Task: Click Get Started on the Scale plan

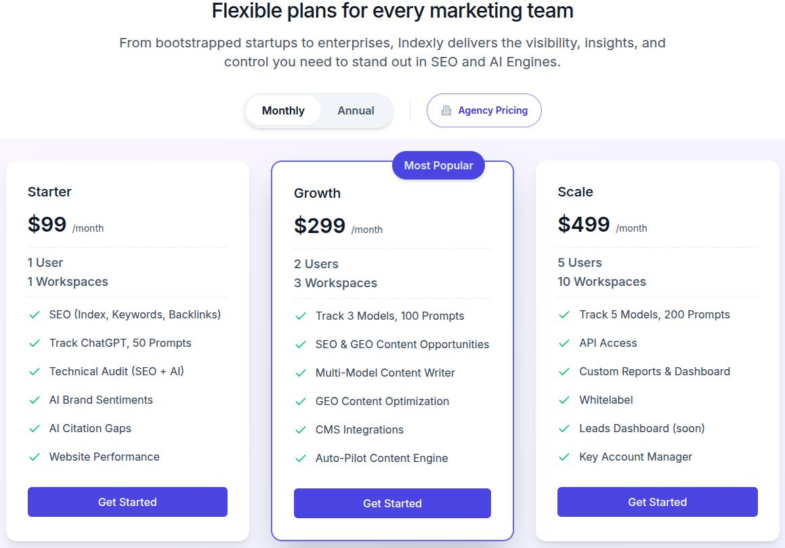Action: point(657,502)
